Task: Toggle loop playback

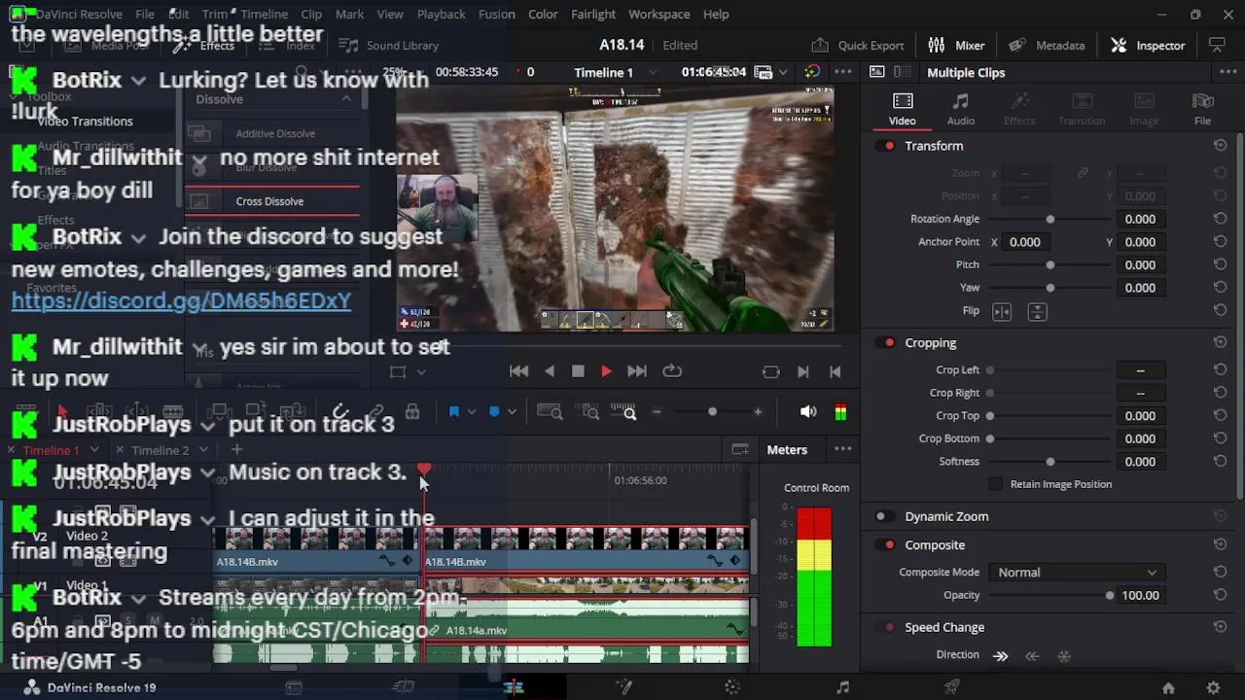Action: (672, 371)
